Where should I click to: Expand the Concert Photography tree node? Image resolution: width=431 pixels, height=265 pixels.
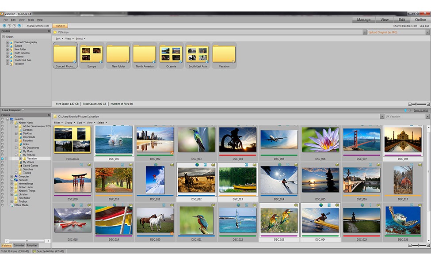tap(8, 42)
